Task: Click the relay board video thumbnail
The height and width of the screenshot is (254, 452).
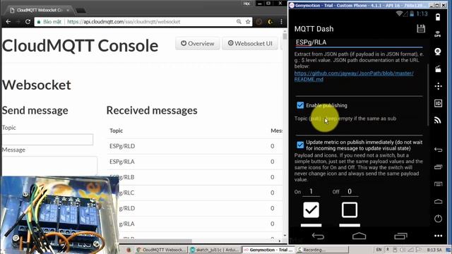Action: 59,214
